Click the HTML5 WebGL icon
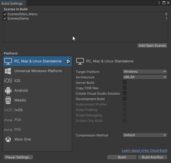 pos(8,100)
